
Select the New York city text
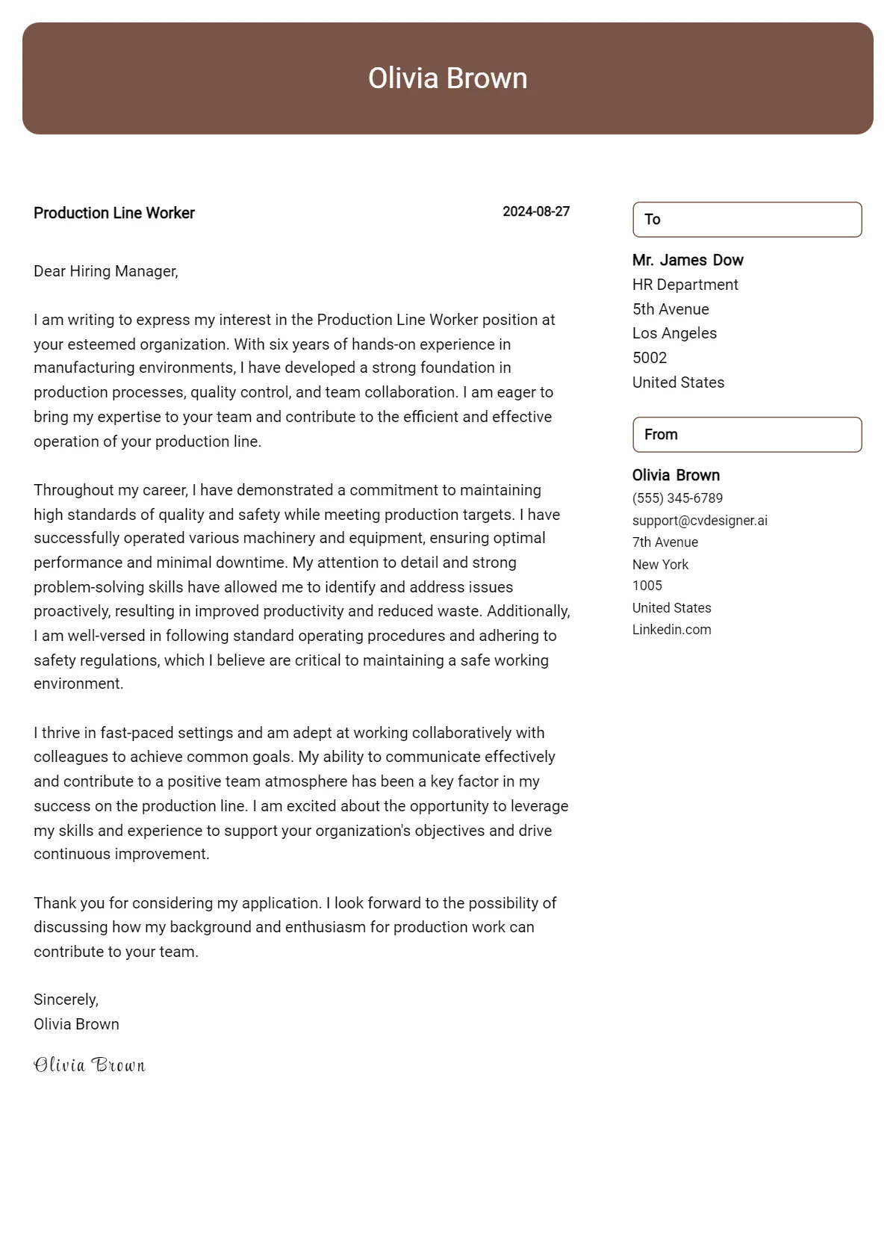(x=660, y=565)
